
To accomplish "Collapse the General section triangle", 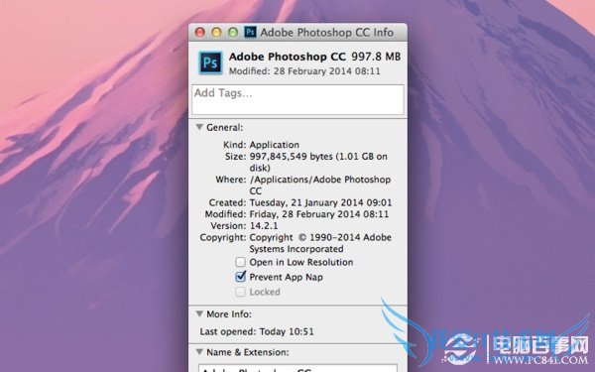I will tap(199, 127).
